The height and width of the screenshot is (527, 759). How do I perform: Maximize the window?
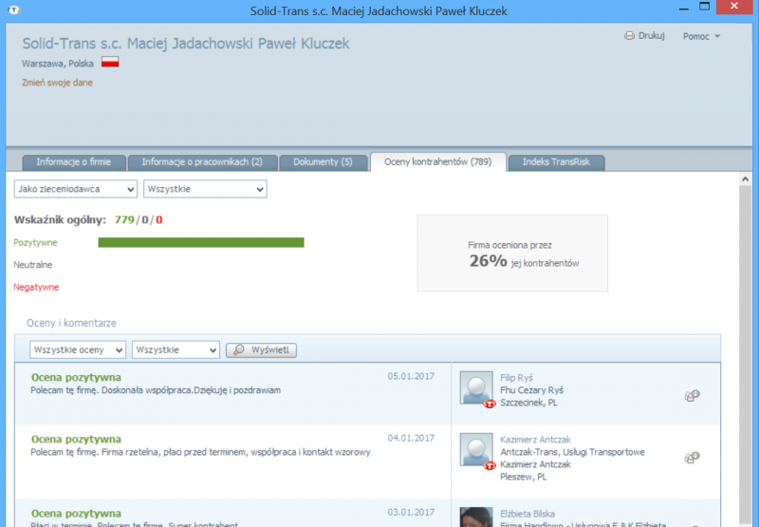(705, 7)
